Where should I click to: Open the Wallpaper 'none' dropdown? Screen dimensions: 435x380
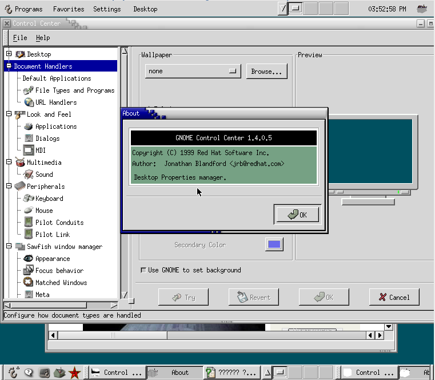click(x=193, y=71)
